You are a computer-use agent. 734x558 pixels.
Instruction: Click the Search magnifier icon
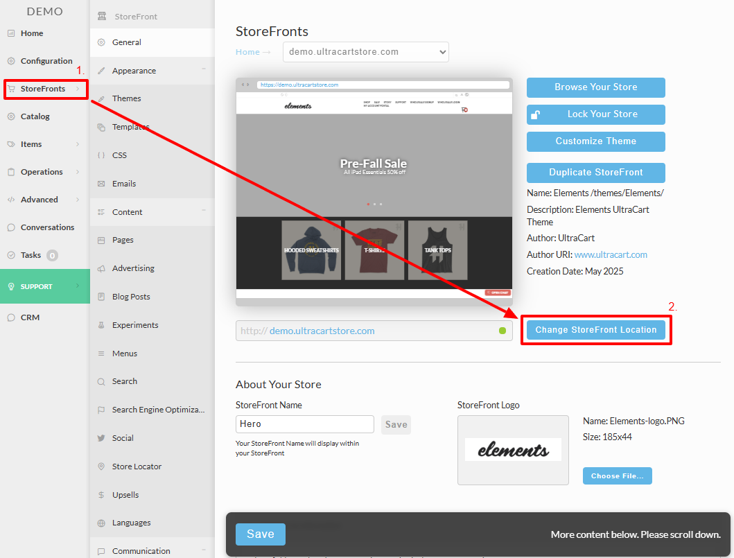(101, 381)
